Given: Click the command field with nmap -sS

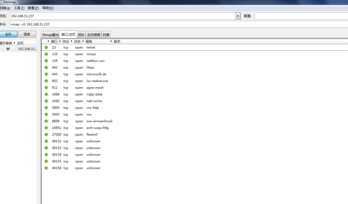Looking at the screenshot, I should click(179, 24).
